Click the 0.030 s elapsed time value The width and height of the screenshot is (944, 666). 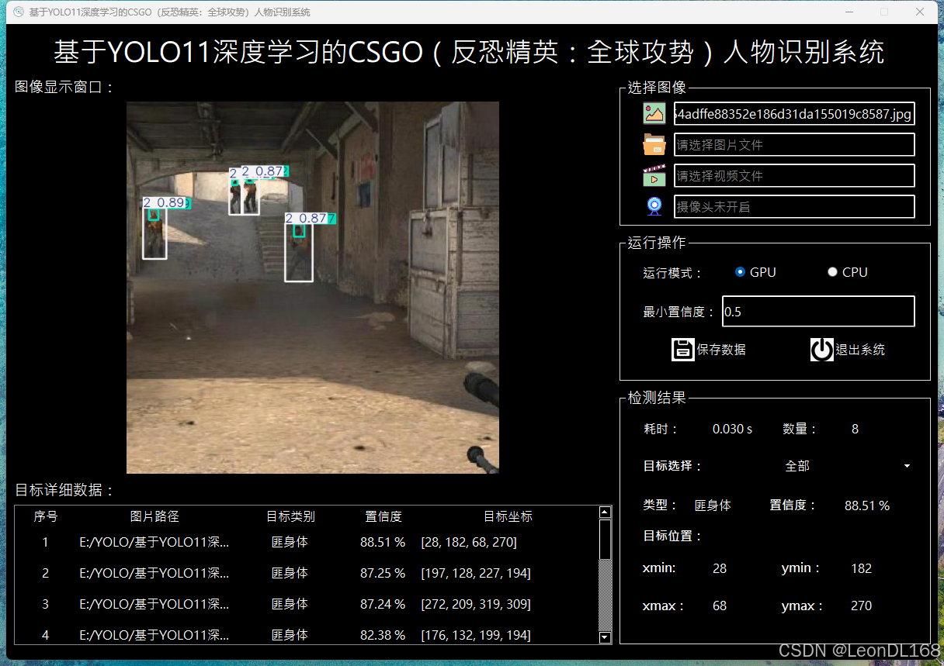click(x=732, y=429)
